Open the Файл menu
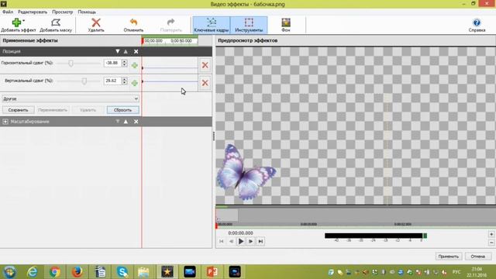The image size is (496, 279). tap(8, 12)
